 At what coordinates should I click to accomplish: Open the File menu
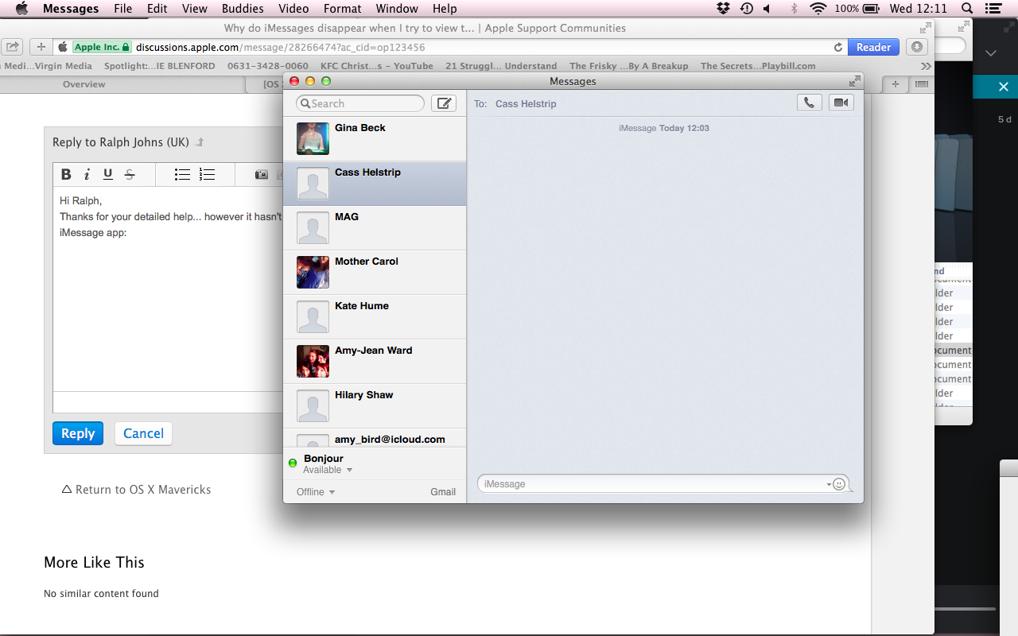(x=123, y=9)
